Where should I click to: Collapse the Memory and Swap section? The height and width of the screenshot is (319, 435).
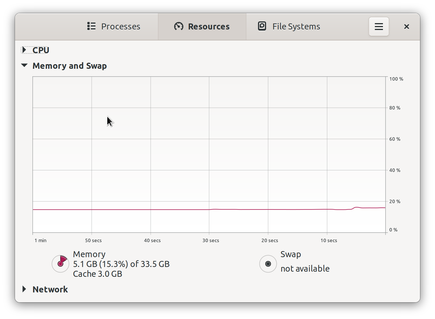[x=24, y=66]
